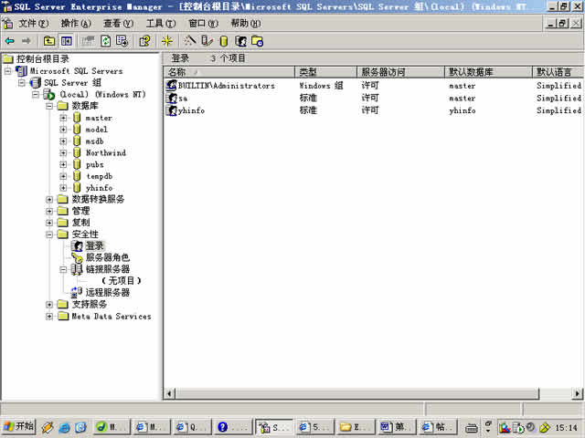The image size is (585, 438).
Task: Open the 文件(F) menu
Action: 33,24
